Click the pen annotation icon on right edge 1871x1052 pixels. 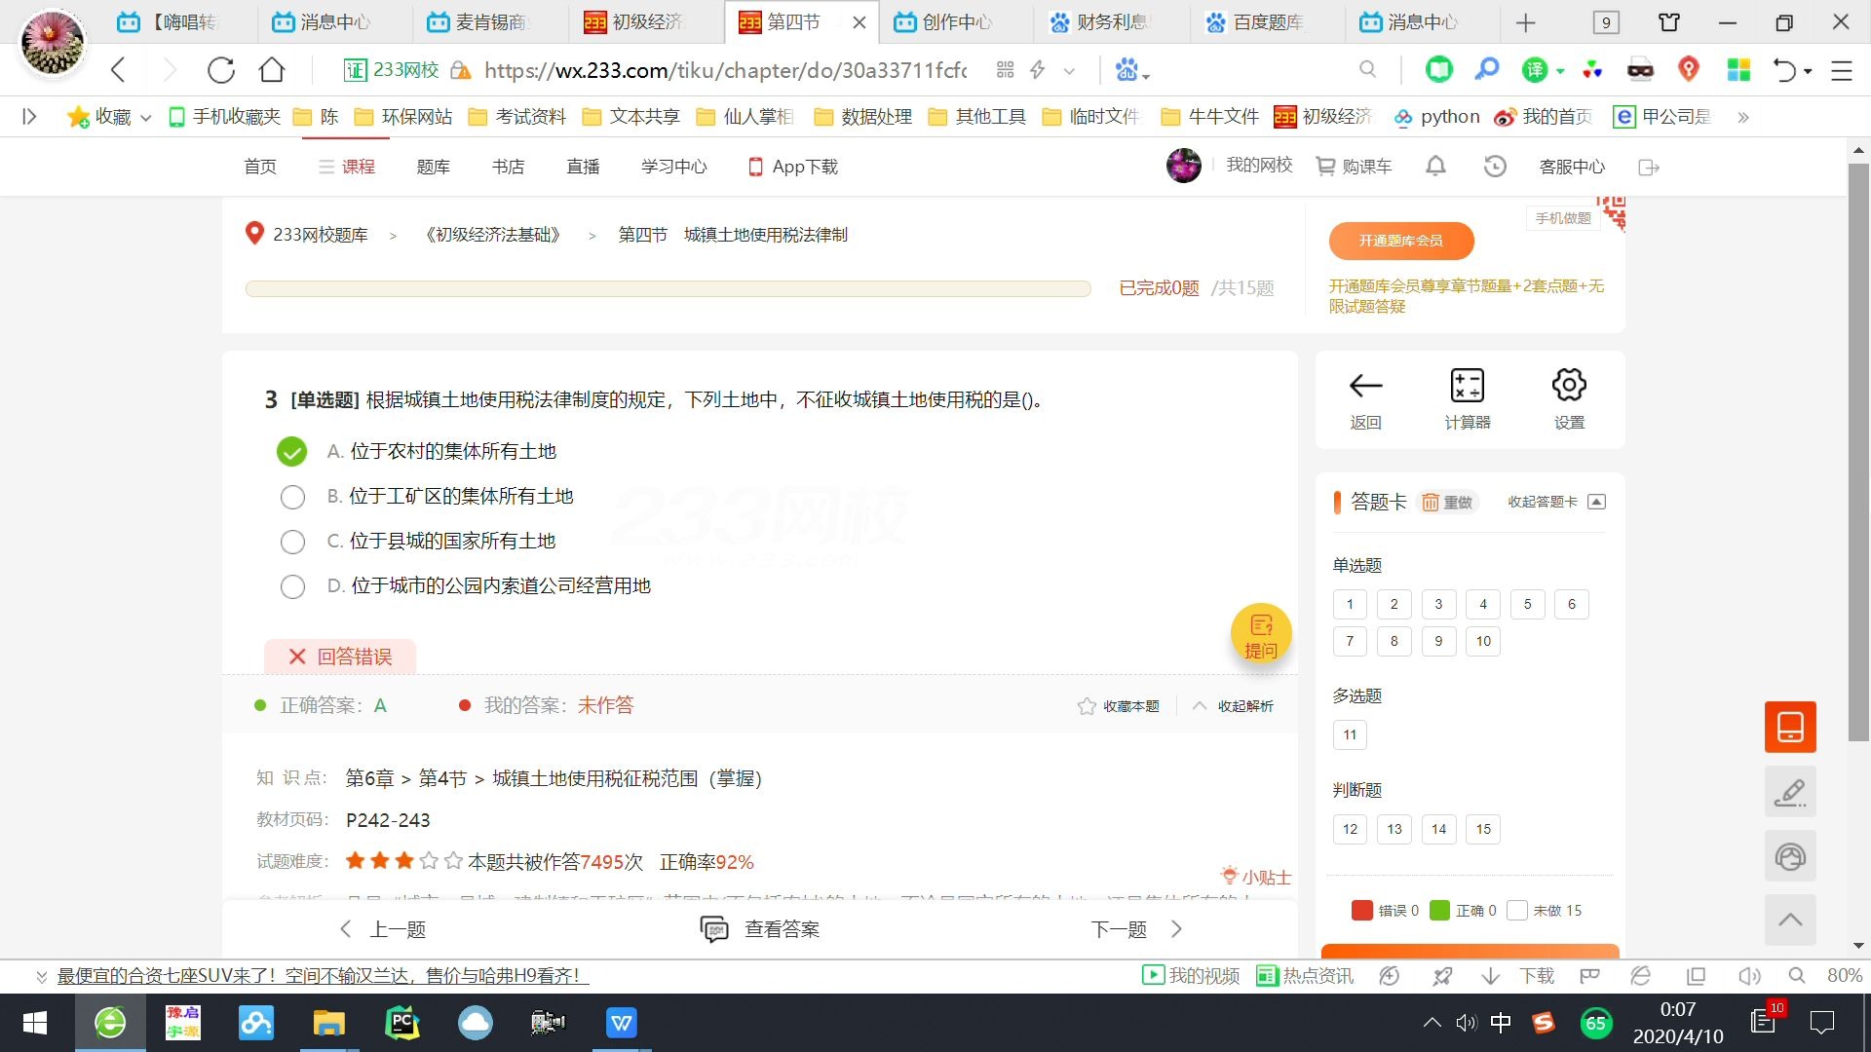(1790, 791)
